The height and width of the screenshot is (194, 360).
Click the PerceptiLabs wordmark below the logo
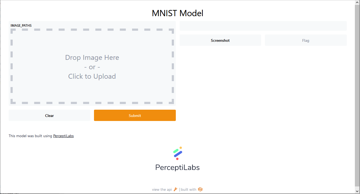pyautogui.click(x=177, y=167)
